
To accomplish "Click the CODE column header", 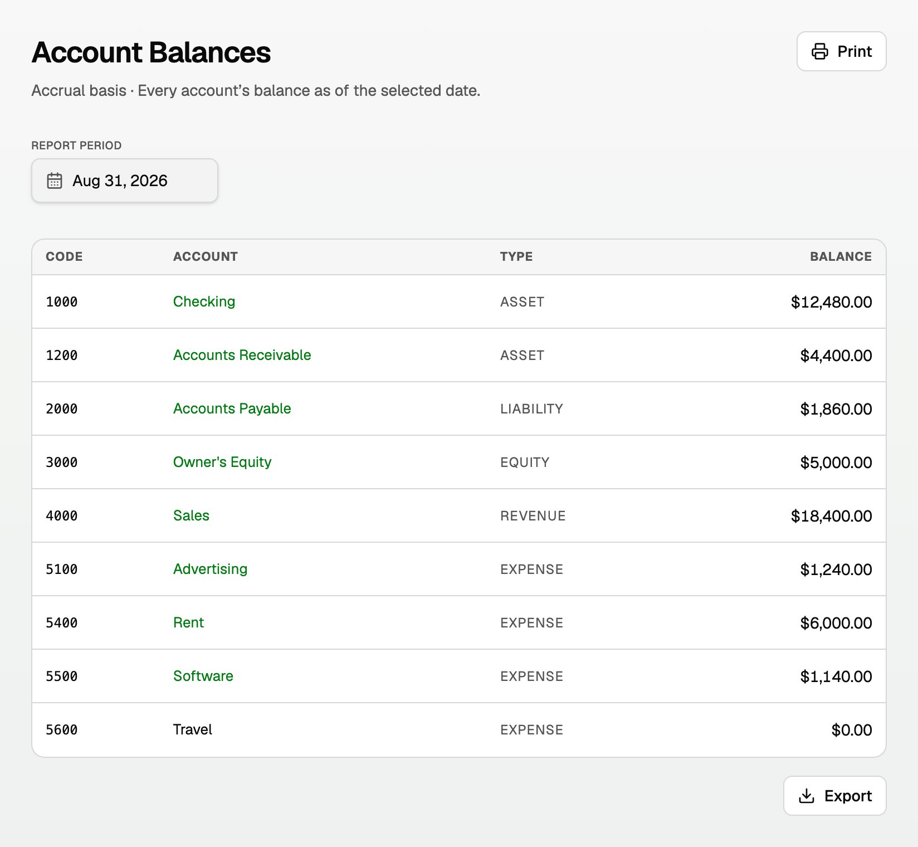I will pyautogui.click(x=64, y=256).
